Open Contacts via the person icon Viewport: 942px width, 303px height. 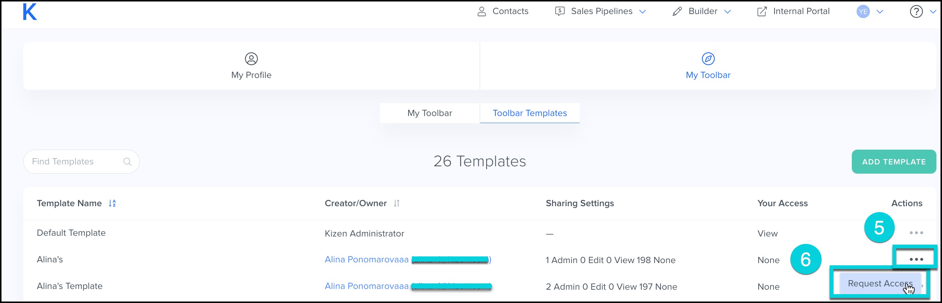(482, 11)
